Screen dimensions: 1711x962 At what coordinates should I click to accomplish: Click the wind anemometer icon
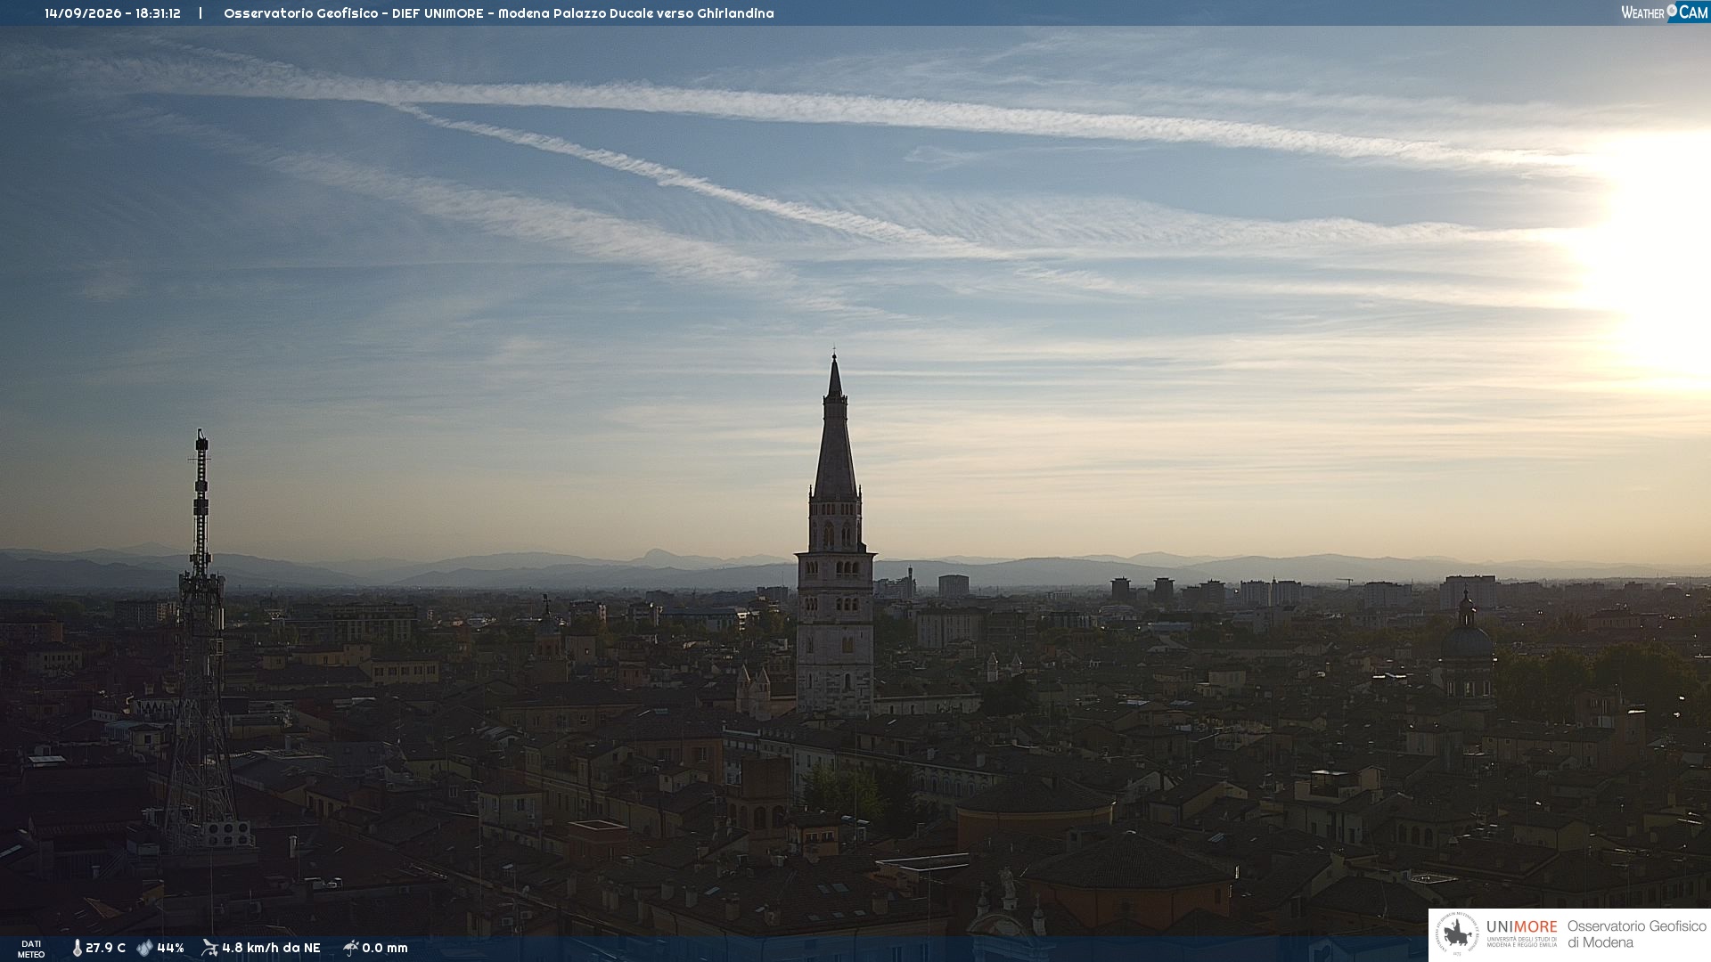pos(209,948)
